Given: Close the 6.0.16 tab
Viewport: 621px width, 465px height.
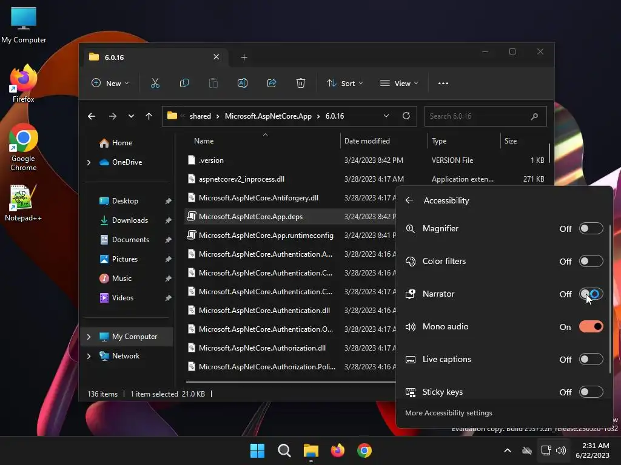Looking at the screenshot, I should 217,57.
